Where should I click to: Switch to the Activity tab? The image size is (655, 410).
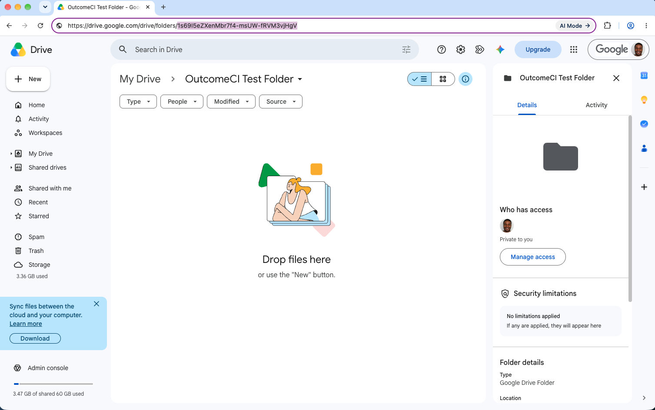596,105
